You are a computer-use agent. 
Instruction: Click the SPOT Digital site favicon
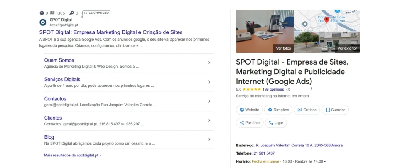(43, 22)
